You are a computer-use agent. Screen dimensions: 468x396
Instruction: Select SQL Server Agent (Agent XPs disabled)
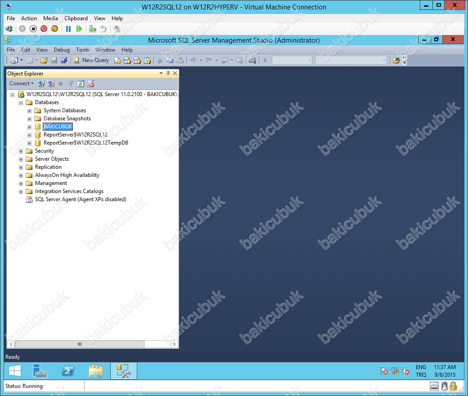(80, 199)
